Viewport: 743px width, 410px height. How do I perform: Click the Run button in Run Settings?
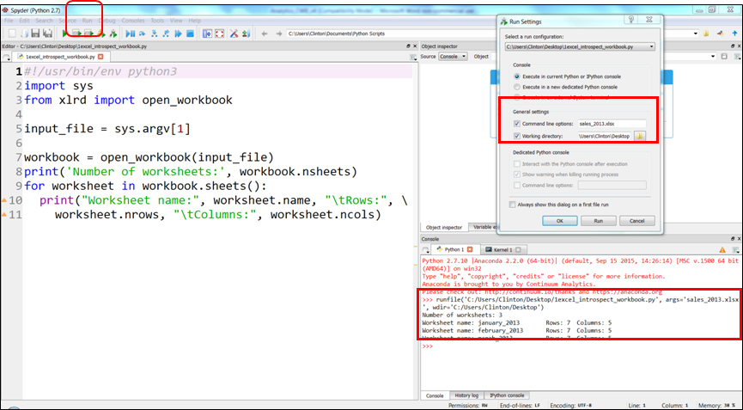click(x=597, y=221)
